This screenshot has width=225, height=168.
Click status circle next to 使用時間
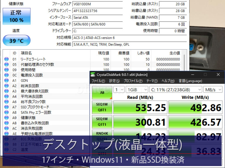point(6,70)
